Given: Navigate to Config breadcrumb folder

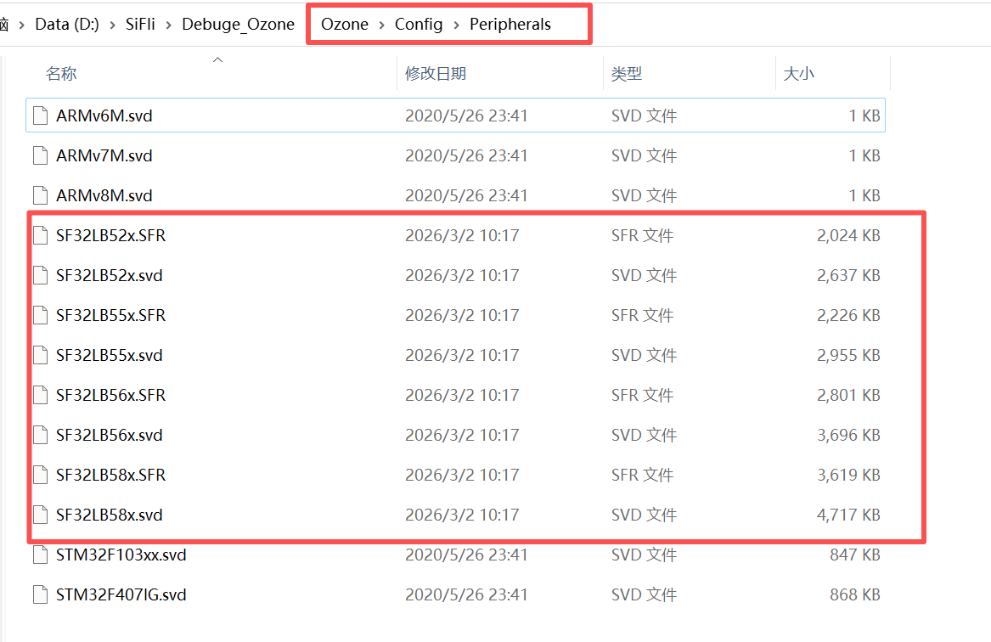Looking at the screenshot, I should [x=419, y=24].
